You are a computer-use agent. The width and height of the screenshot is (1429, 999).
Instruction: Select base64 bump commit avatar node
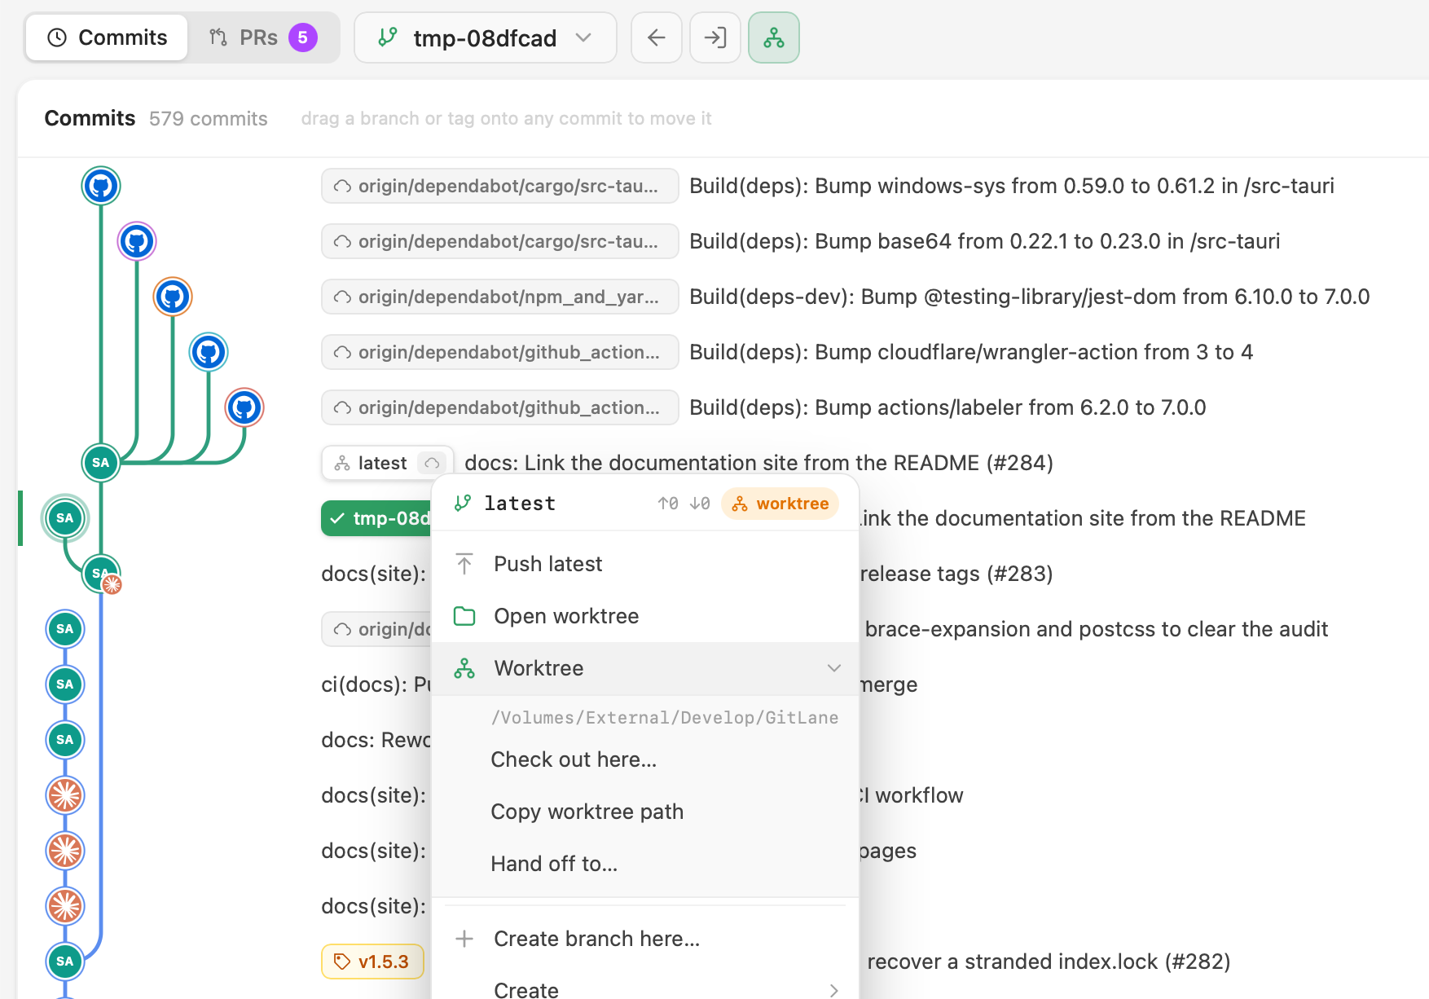[137, 241]
